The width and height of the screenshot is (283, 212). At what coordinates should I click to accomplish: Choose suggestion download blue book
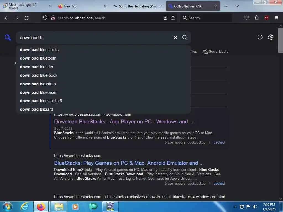click(x=103, y=75)
